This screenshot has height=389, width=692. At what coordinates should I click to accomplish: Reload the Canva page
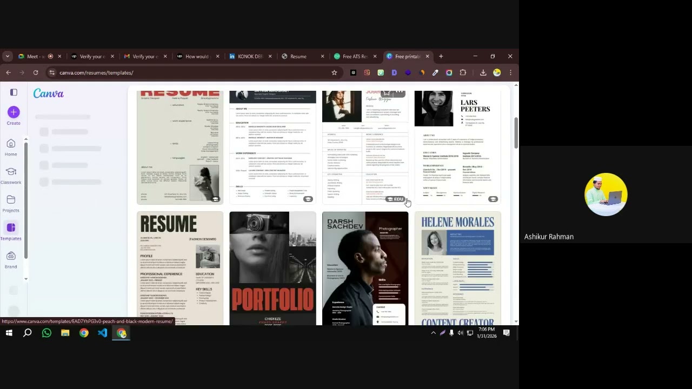click(x=36, y=72)
